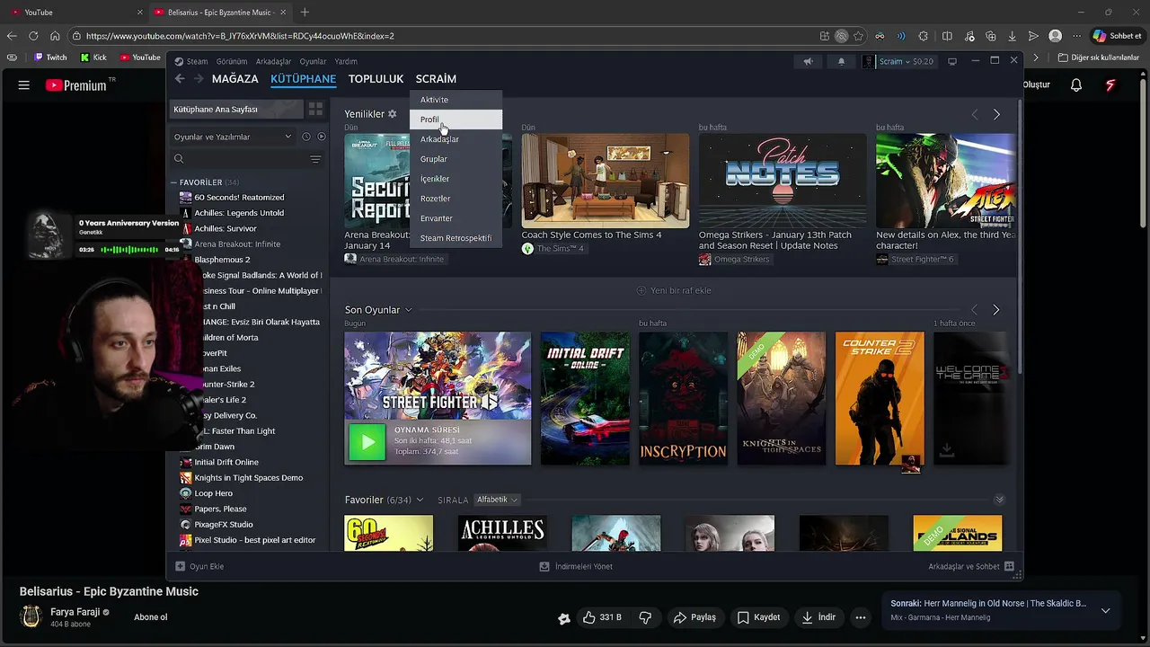This screenshot has width=1150, height=647.
Task: Expand the Son Oyunlar shelf dropdown
Action: click(408, 310)
